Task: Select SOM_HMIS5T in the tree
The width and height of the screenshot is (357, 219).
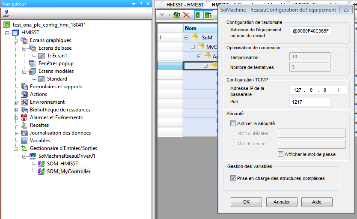Action: 62,164
